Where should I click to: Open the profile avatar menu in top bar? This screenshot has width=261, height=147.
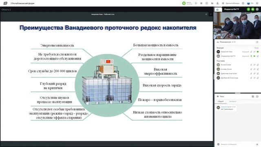(248, 3)
